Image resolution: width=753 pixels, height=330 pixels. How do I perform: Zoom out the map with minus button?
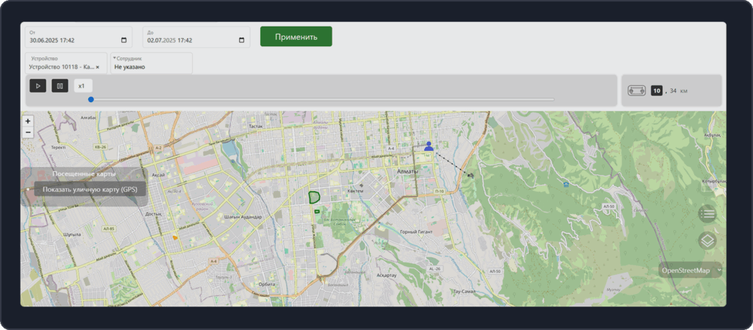click(x=28, y=132)
